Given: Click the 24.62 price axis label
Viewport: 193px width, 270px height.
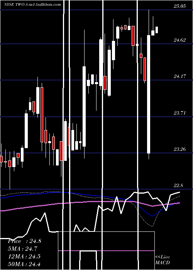Looking at the screenshot, I should [179, 40].
